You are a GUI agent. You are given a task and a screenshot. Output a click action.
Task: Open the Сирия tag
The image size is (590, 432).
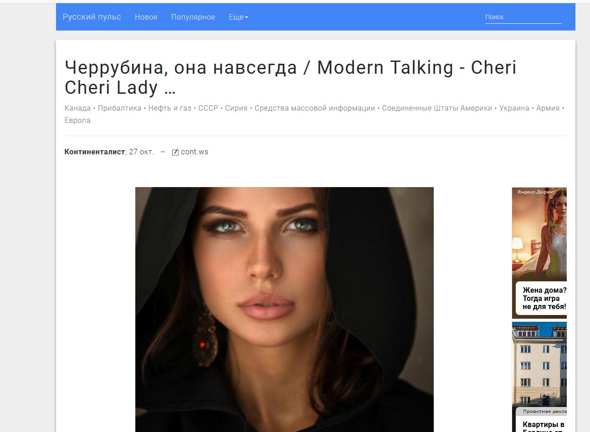(x=236, y=108)
